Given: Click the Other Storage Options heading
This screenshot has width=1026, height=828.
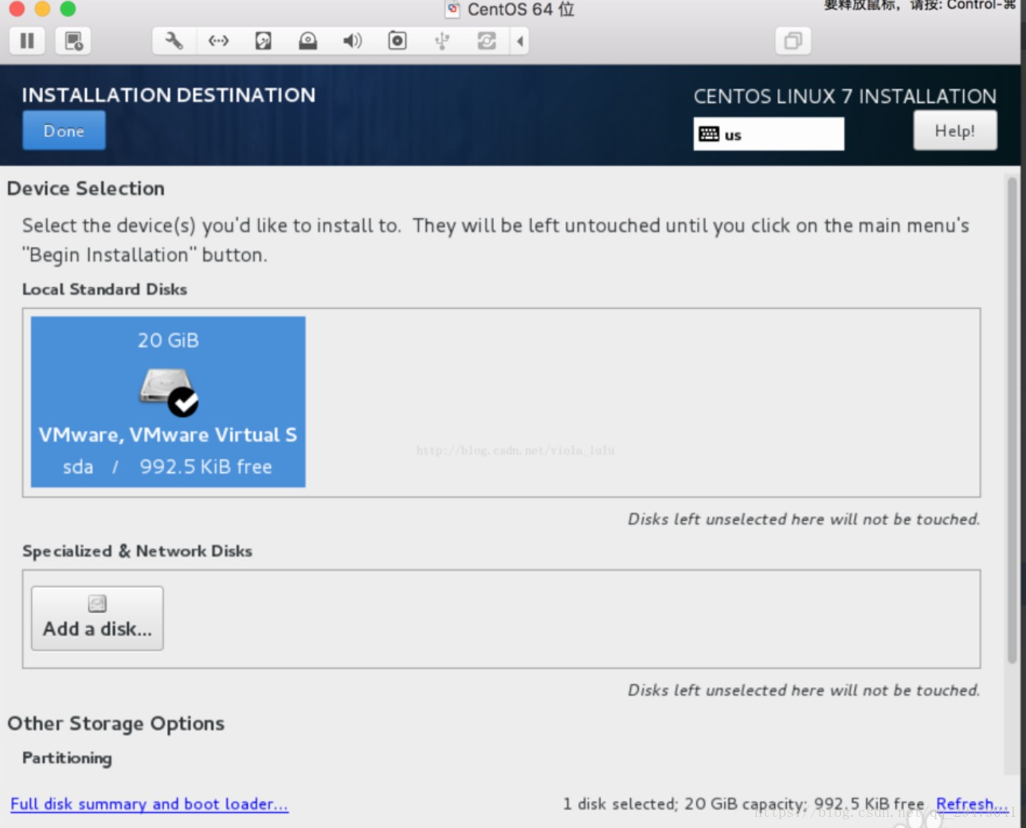Looking at the screenshot, I should (116, 724).
